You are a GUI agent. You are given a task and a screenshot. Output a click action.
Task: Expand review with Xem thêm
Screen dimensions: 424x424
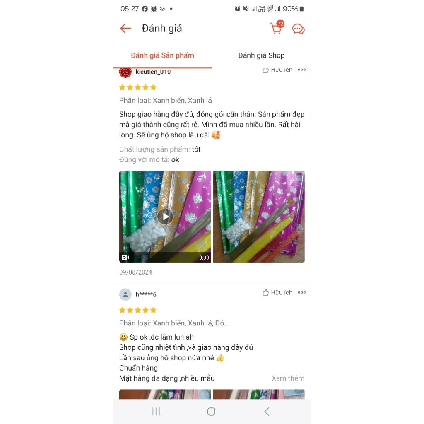point(288,378)
